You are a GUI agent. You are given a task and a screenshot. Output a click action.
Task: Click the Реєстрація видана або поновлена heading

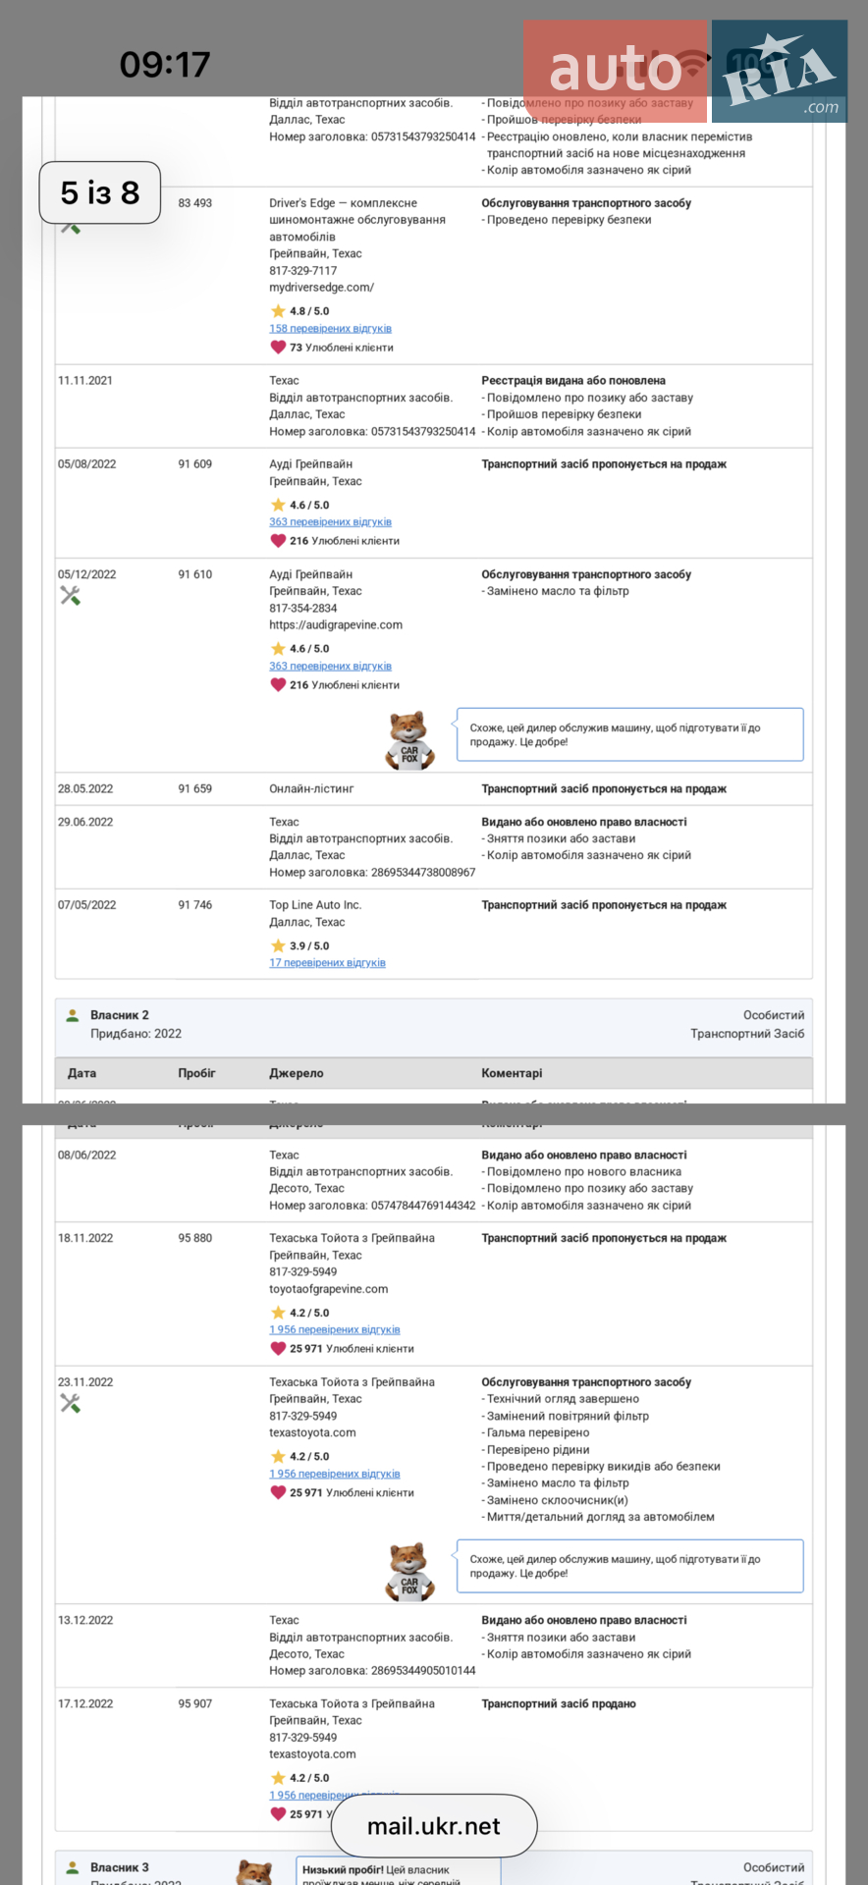coord(573,380)
